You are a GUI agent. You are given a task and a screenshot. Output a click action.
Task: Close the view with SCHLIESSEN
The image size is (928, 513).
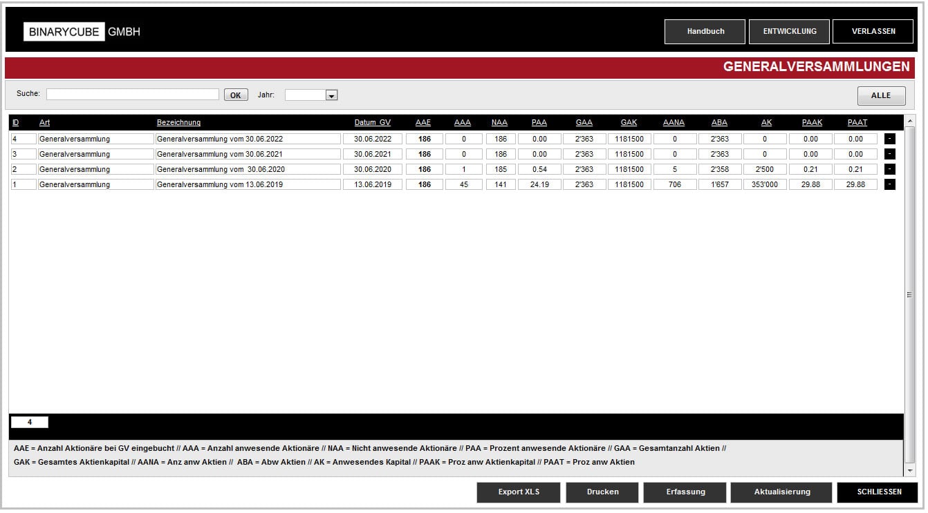(878, 492)
